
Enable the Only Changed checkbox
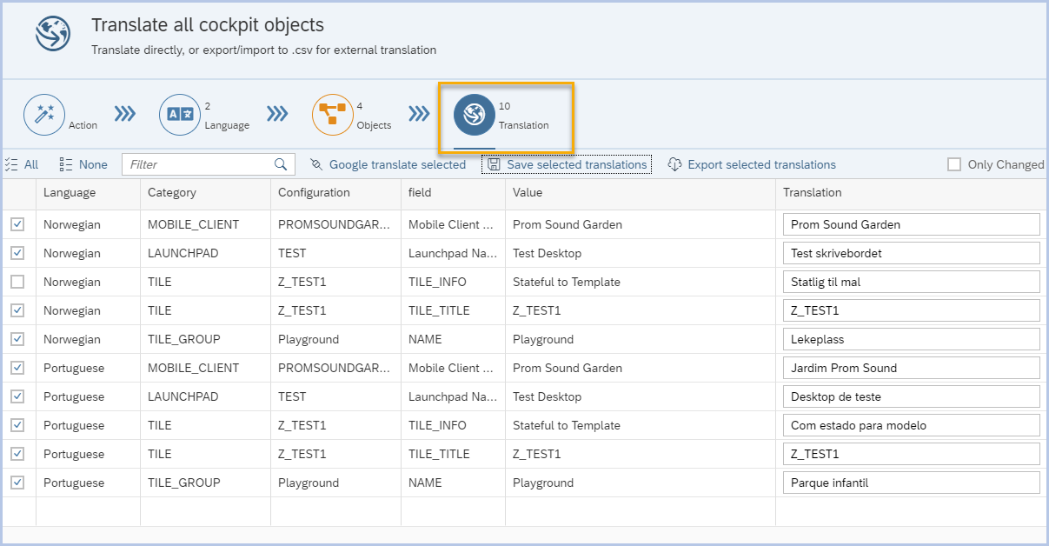click(954, 164)
